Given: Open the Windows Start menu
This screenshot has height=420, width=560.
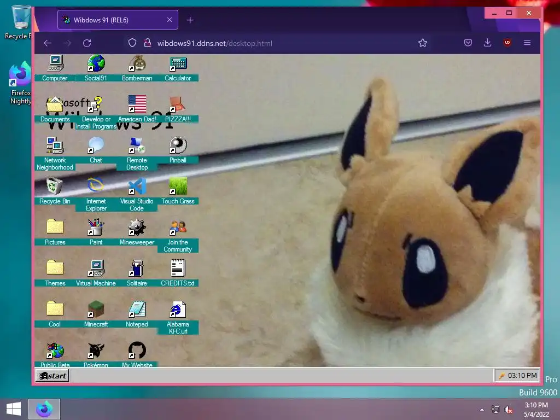Looking at the screenshot, I should [14, 409].
